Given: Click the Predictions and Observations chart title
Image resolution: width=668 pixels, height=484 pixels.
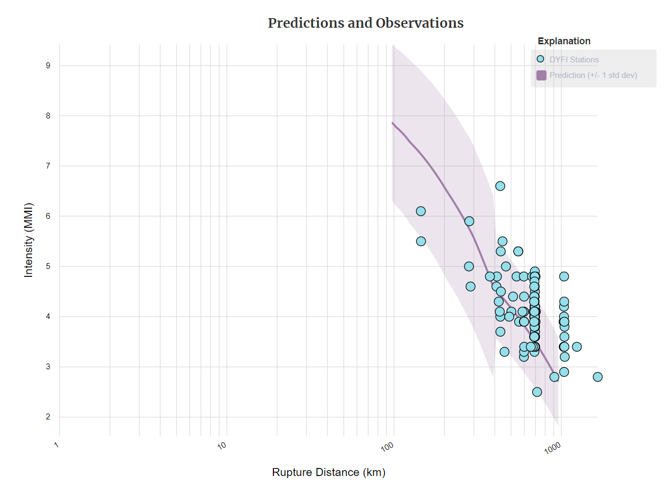Looking at the screenshot, I should (x=366, y=23).
